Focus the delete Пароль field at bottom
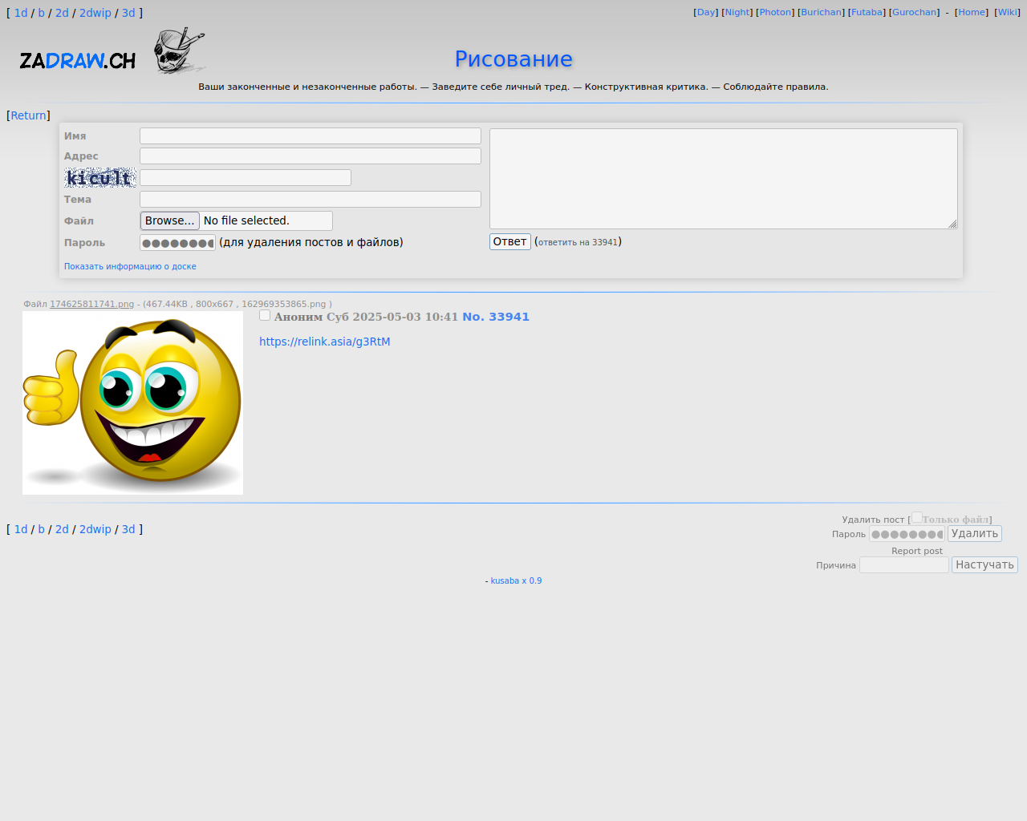Image resolution: width=1027 pixels, height=821 pixels. click(x=907, y=534)
